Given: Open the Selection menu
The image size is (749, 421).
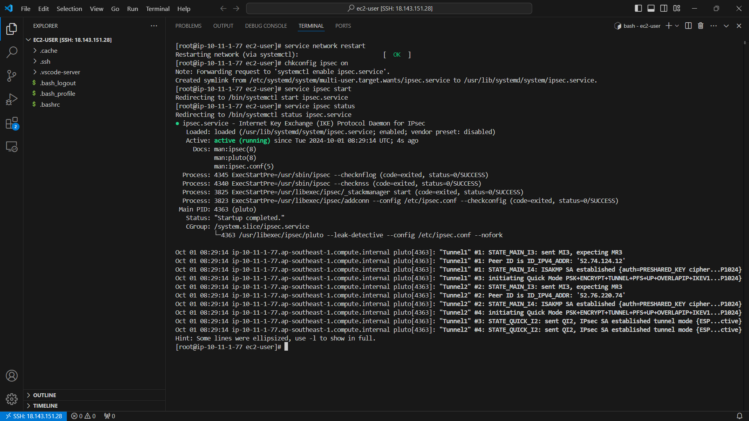Looking at the screenshot, I should click(x=69, y=9).
